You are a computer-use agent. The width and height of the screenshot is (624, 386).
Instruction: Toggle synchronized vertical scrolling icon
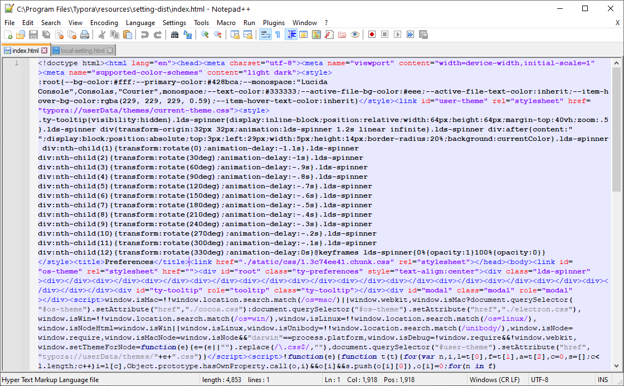pos(235,35)
